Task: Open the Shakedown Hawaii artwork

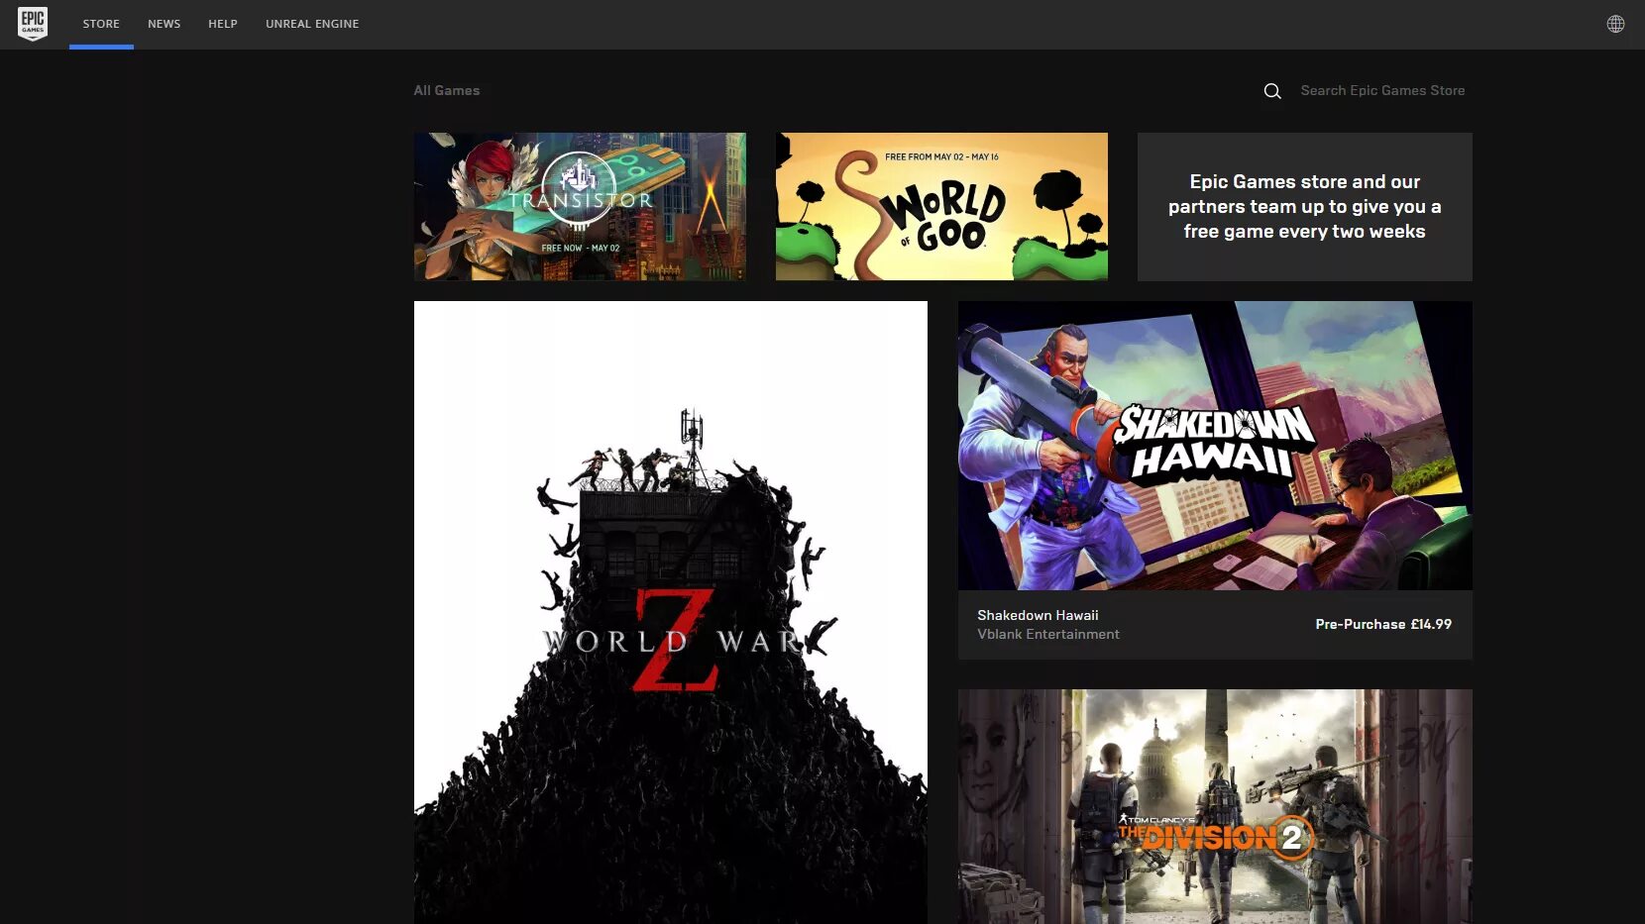Action: tap(1215, 446)
